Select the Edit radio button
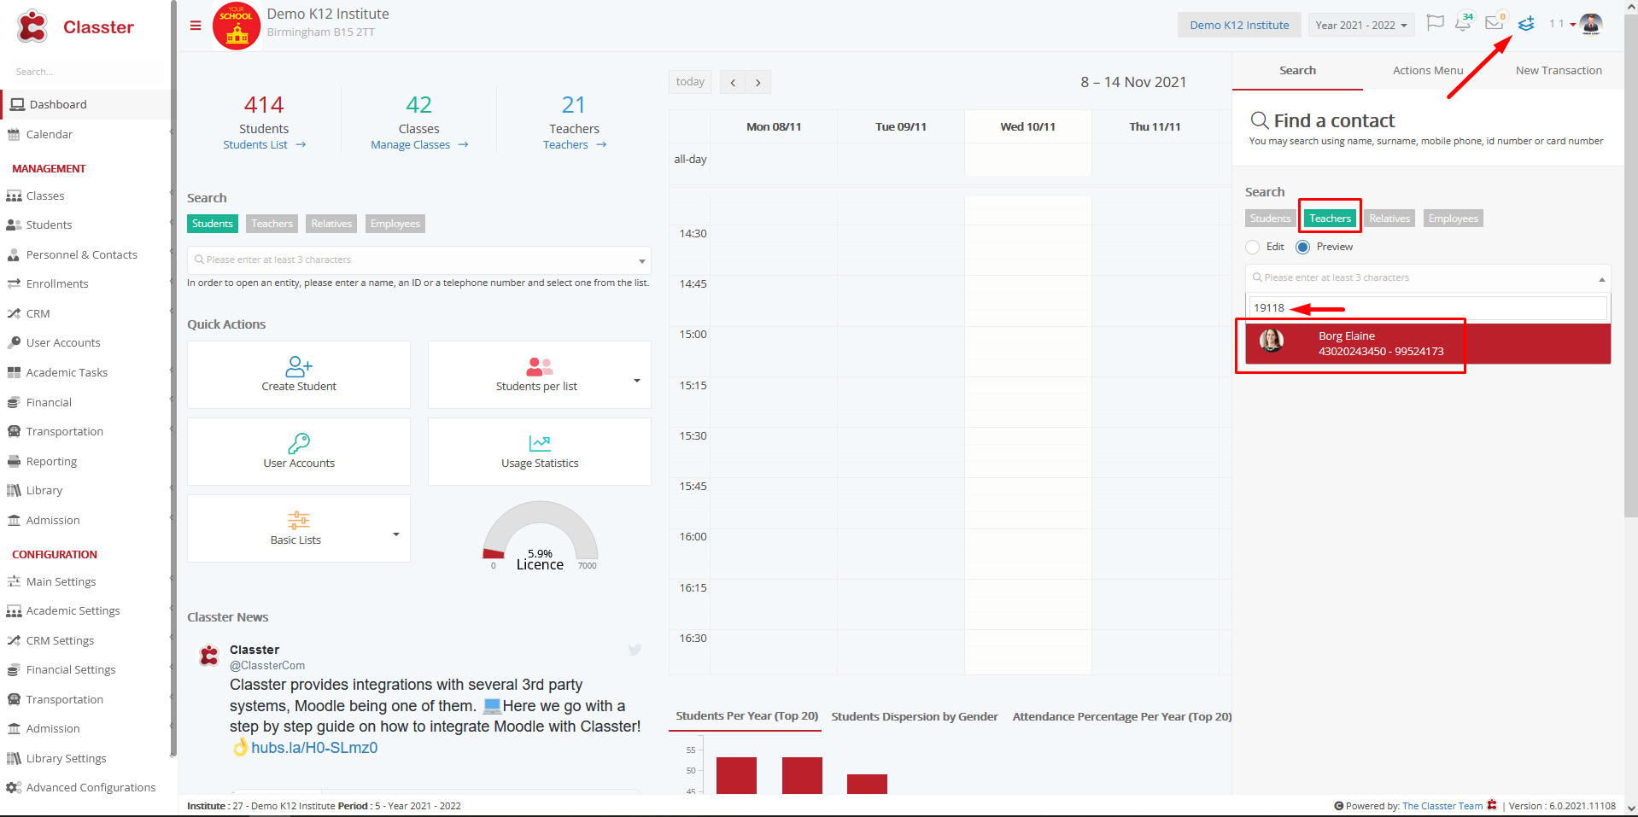The width and height of the screenshot is (1638, 817). 1253,247
